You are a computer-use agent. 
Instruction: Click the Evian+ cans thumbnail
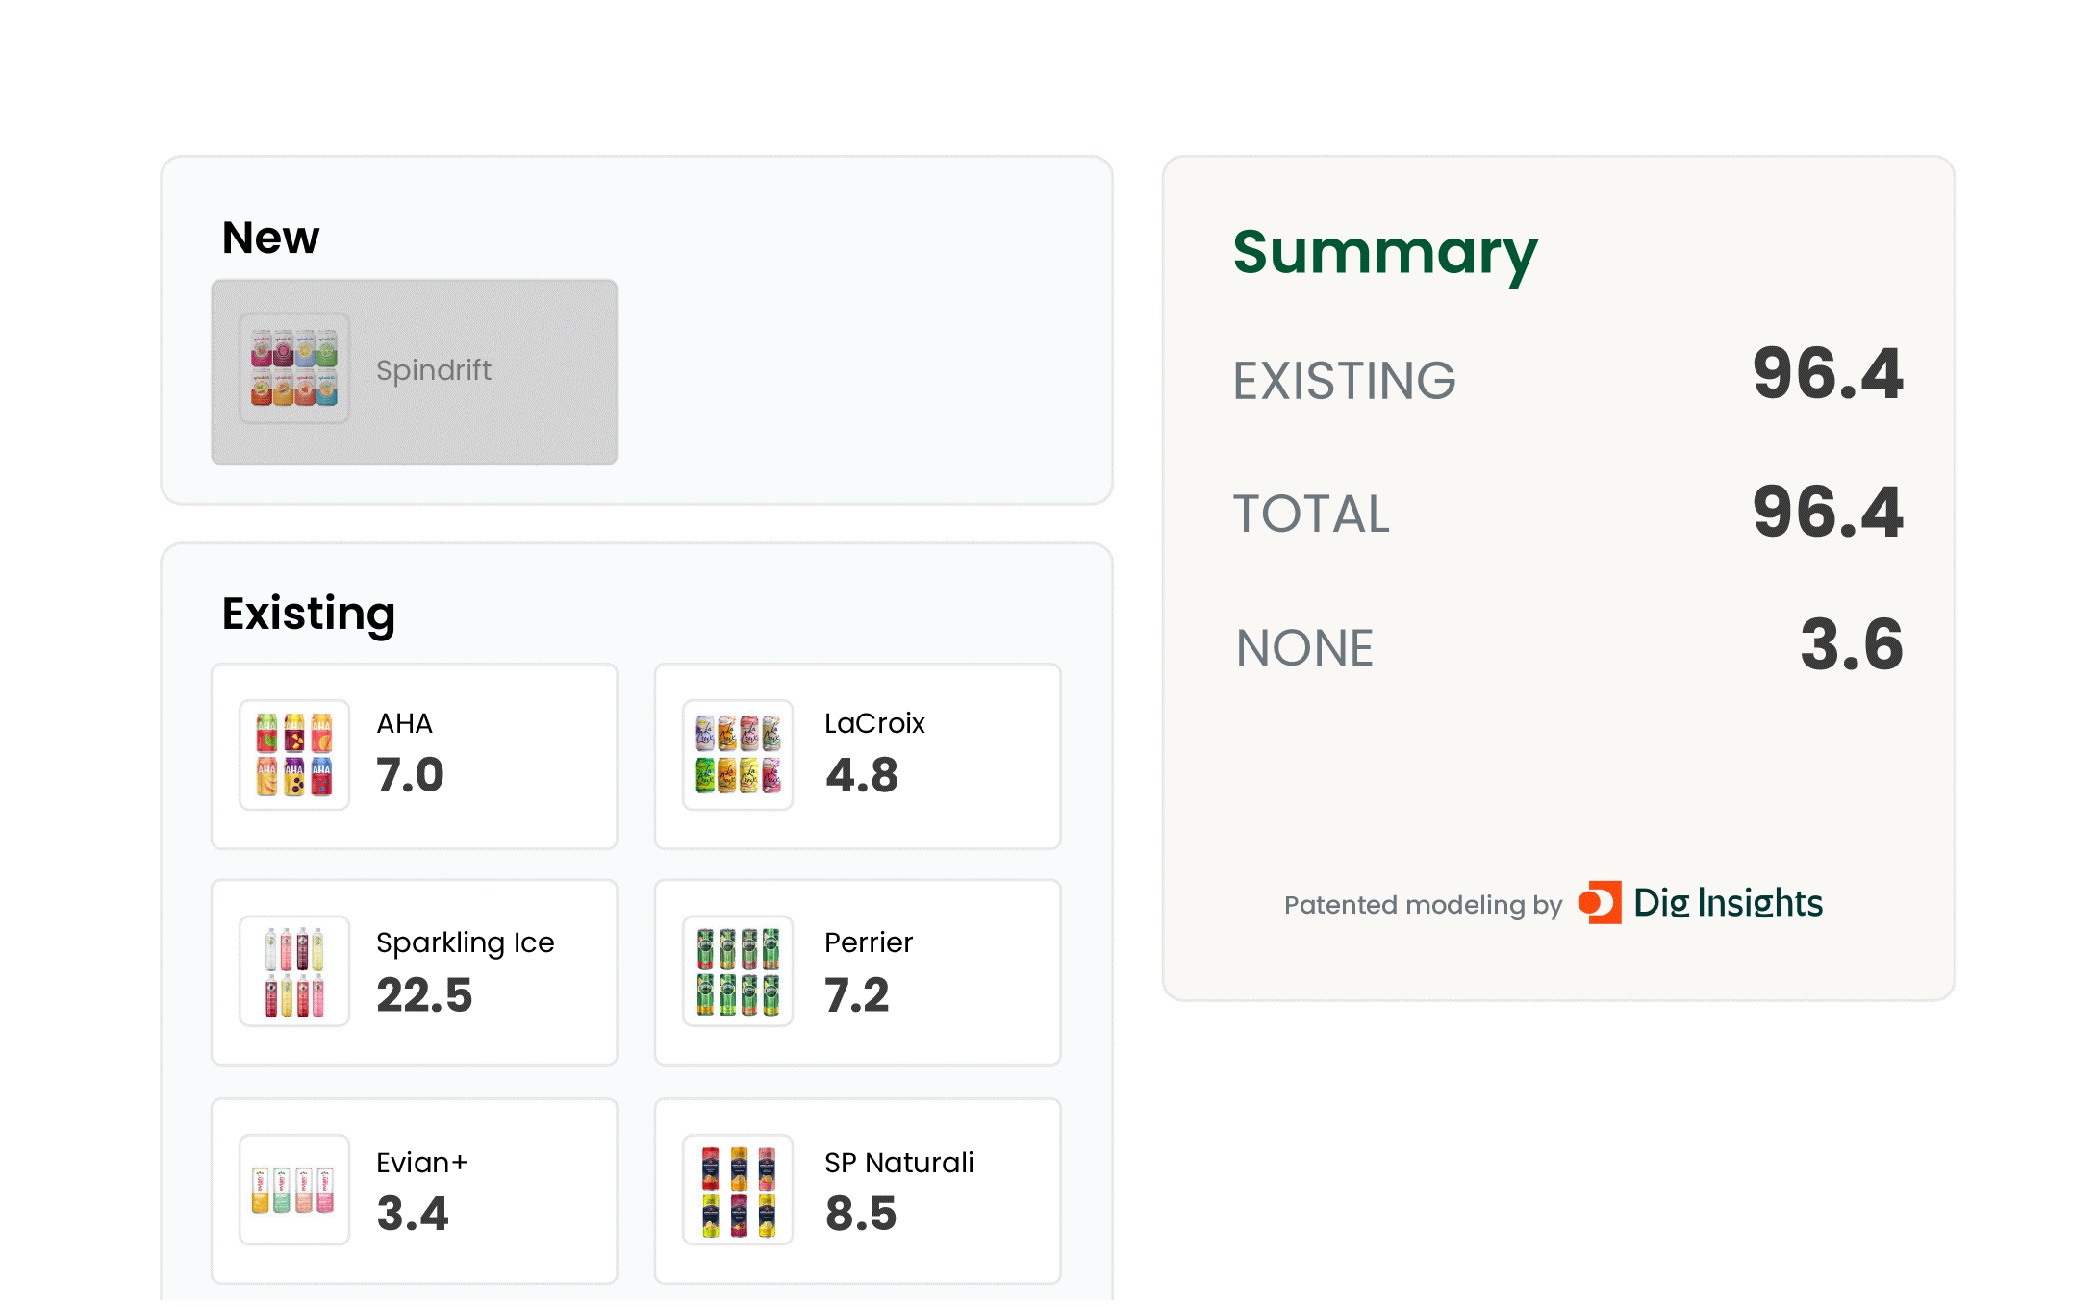coord(294,1190)
